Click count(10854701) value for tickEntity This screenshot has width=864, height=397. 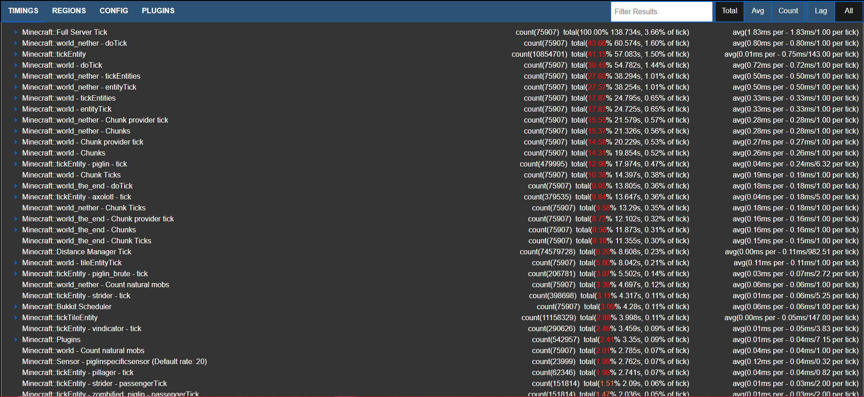pyautogui.click(x=539, y=54)
